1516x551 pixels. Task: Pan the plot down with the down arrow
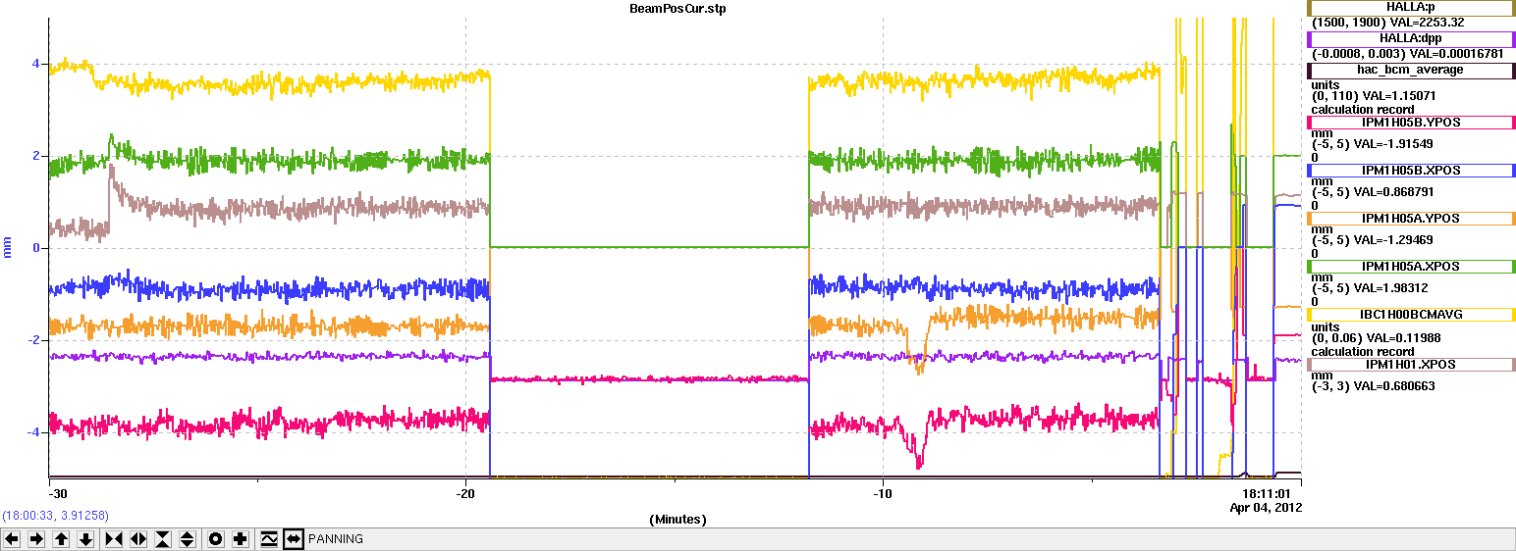point(86,539)
